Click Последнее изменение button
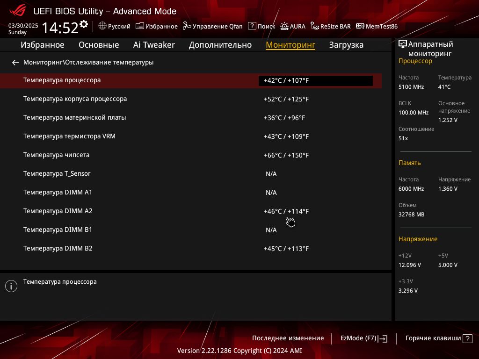 288,338
